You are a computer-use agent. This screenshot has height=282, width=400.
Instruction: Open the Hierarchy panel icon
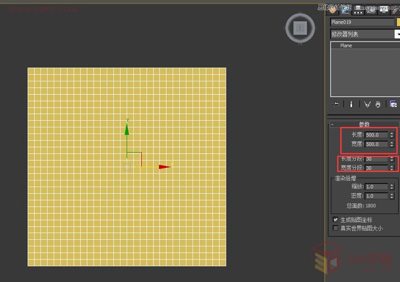click(358, 10)
